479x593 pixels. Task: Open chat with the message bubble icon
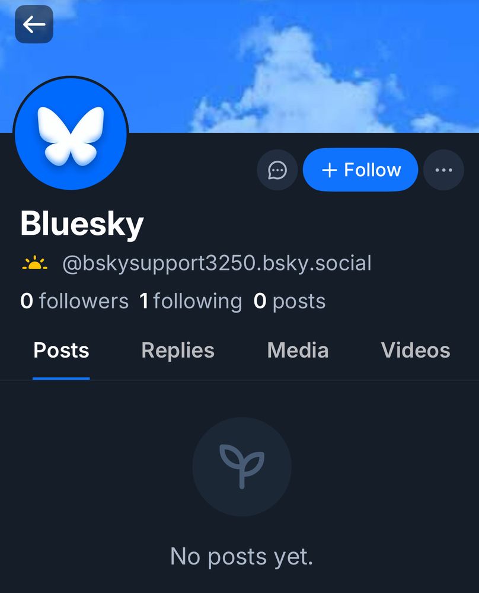pyautogui.click(x=277, y=170)
